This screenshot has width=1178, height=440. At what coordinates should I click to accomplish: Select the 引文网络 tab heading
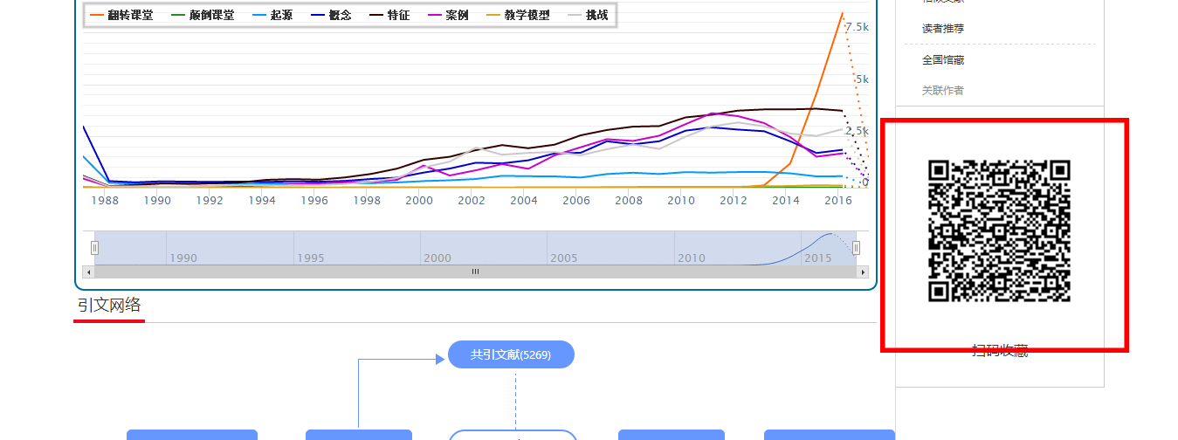(109, 306)
